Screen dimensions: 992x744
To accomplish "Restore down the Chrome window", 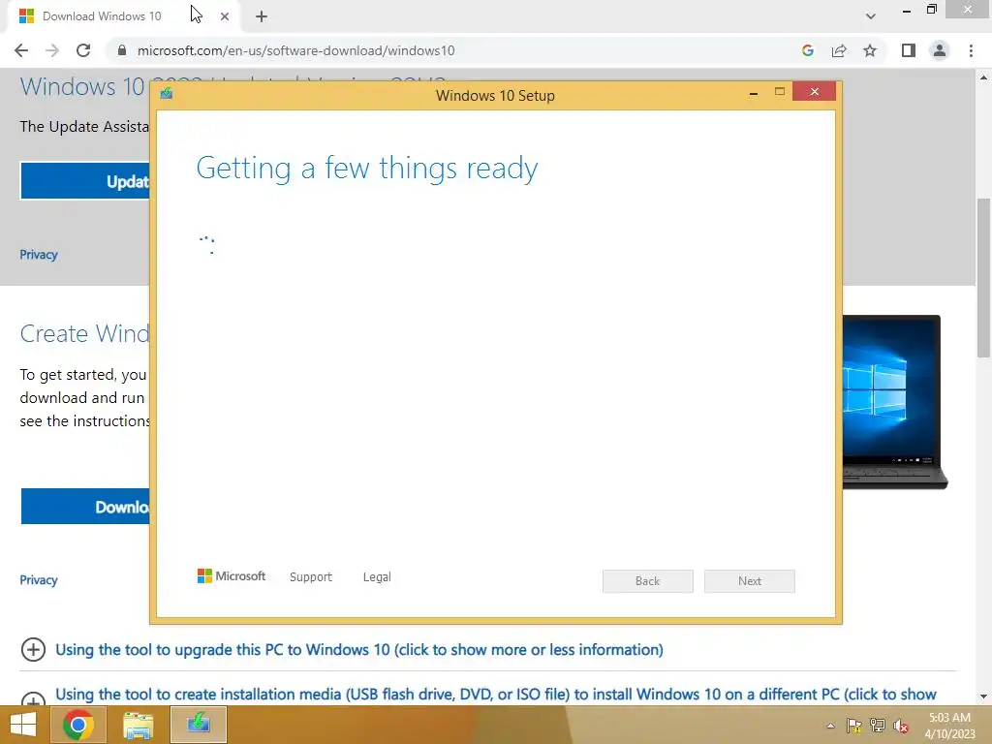I will pyautogui.click(x=932, y=10).
